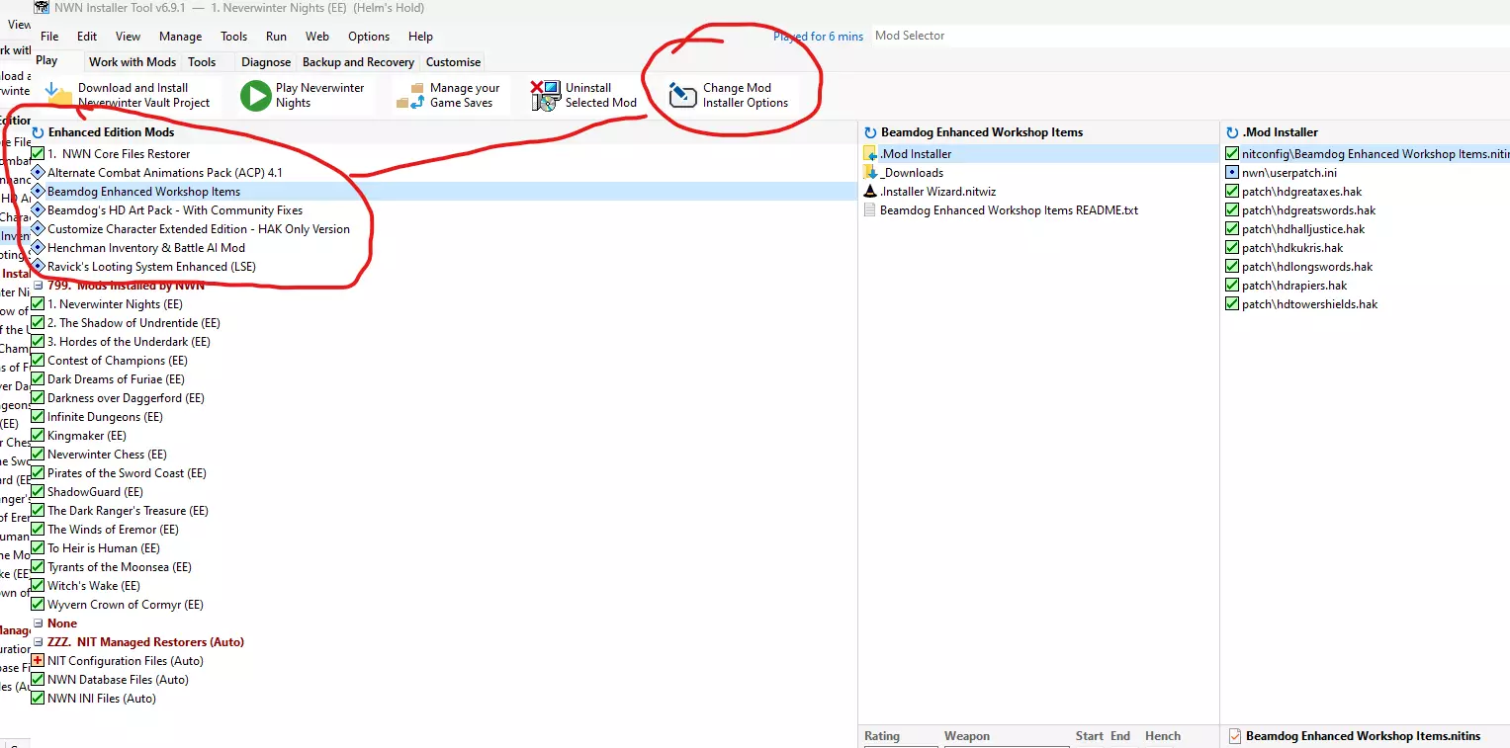Click refresh icon beside Beamdog Enhanced Workshop Items heading
1510x748 pixels.
[870, 132]
